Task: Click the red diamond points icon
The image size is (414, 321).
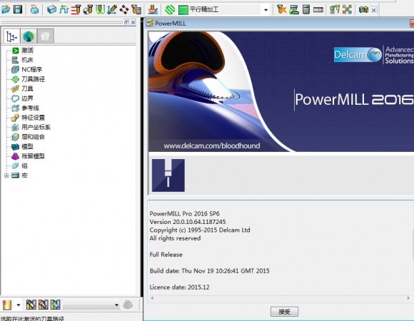Action: tap(124, 10)
